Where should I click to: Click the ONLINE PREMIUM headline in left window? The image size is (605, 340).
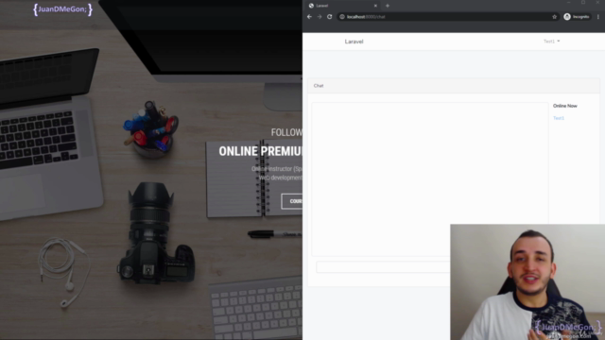261,151
